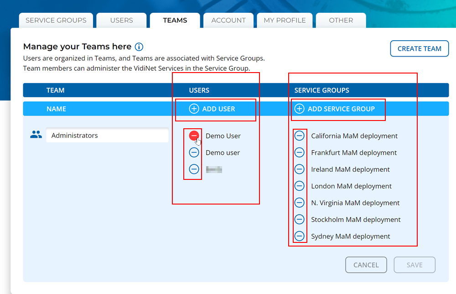
Task: Remove the first Demo User with red minus
Action: tap(194, 136)
